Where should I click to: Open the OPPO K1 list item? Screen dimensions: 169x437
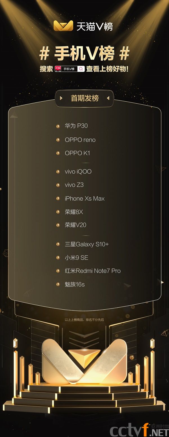point(77,153)
